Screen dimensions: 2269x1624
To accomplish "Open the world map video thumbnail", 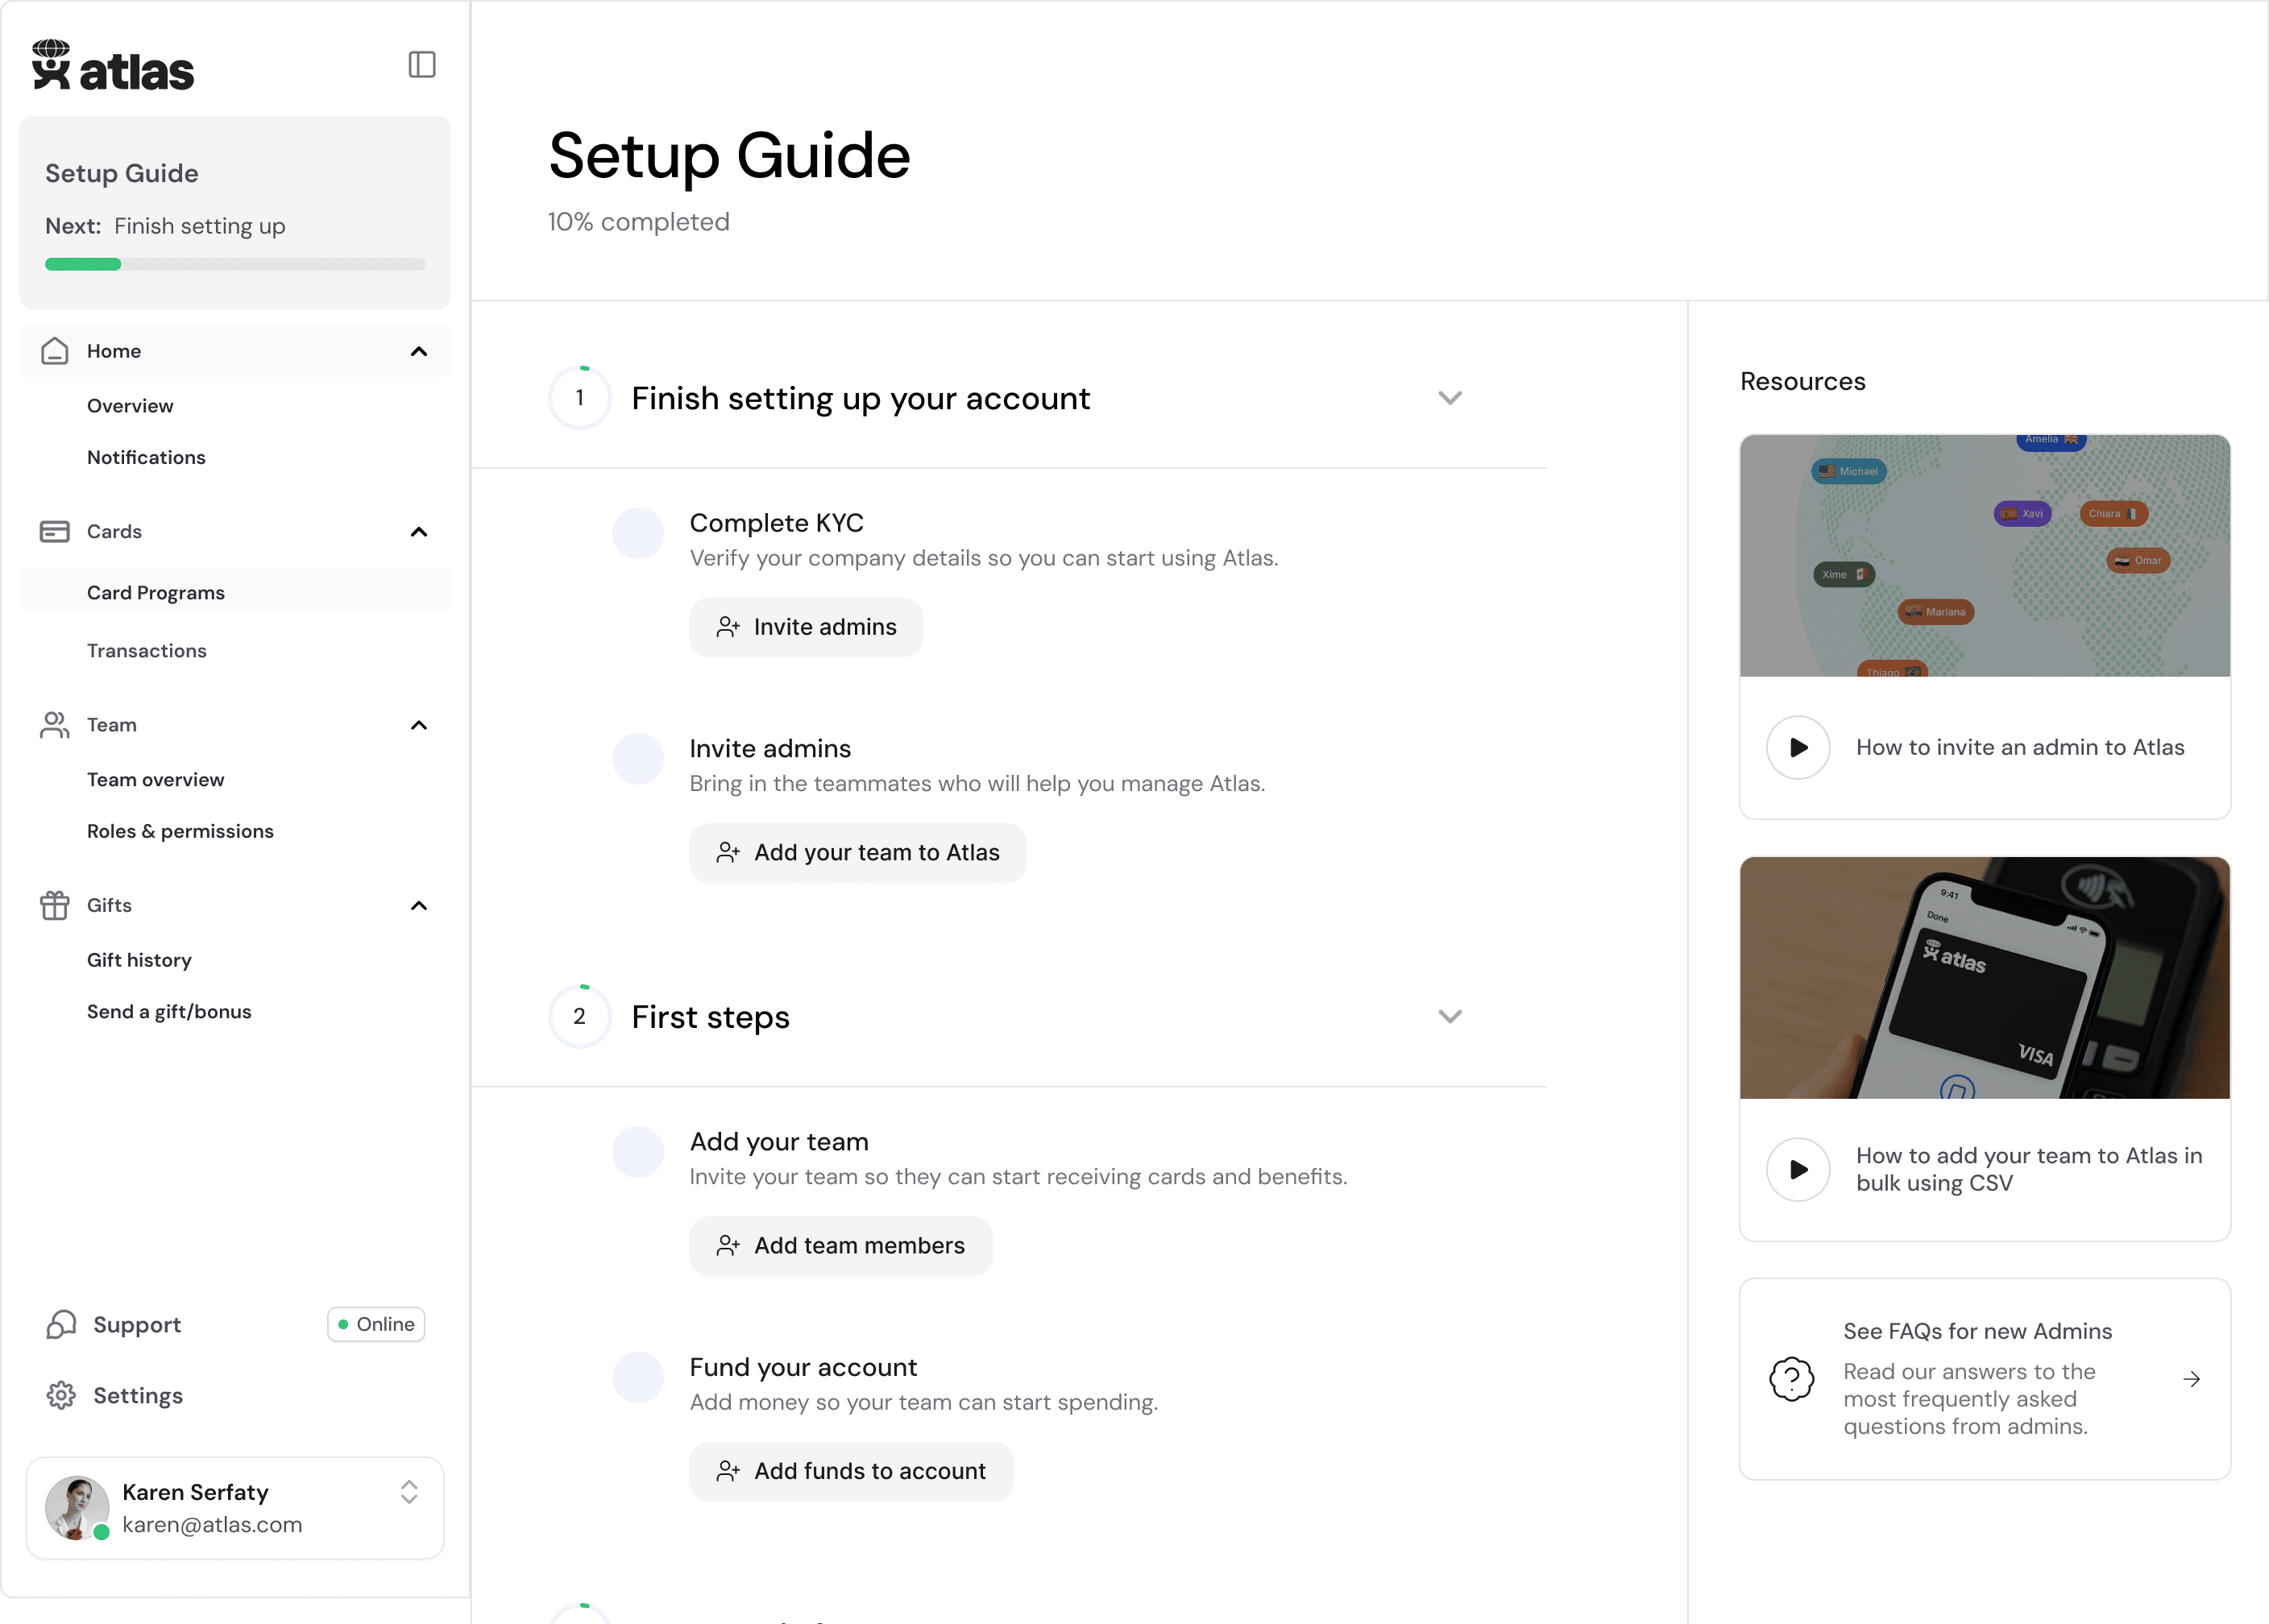I will click(x=1984, y=556).
